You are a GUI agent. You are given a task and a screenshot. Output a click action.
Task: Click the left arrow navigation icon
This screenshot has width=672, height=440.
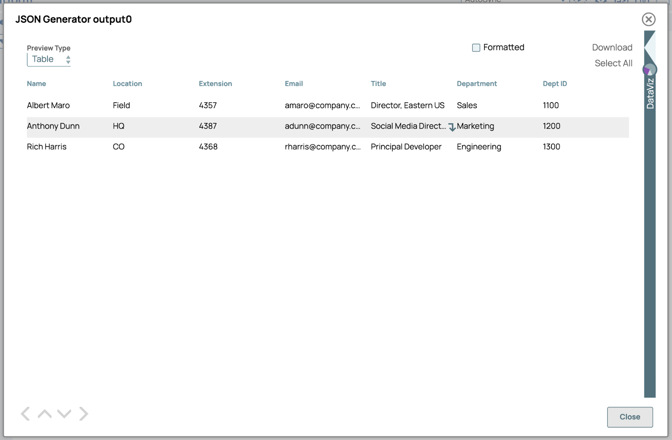[x=26, y=414]
